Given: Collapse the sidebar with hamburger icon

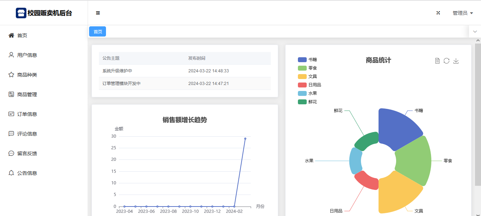Looking at the screenshot, I should point(98,13).
